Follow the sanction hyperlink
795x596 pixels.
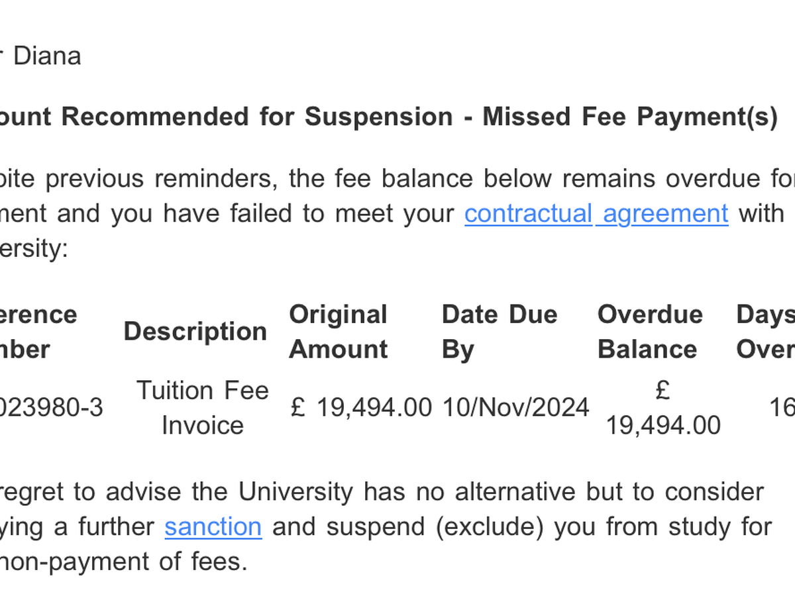(213, 526)
